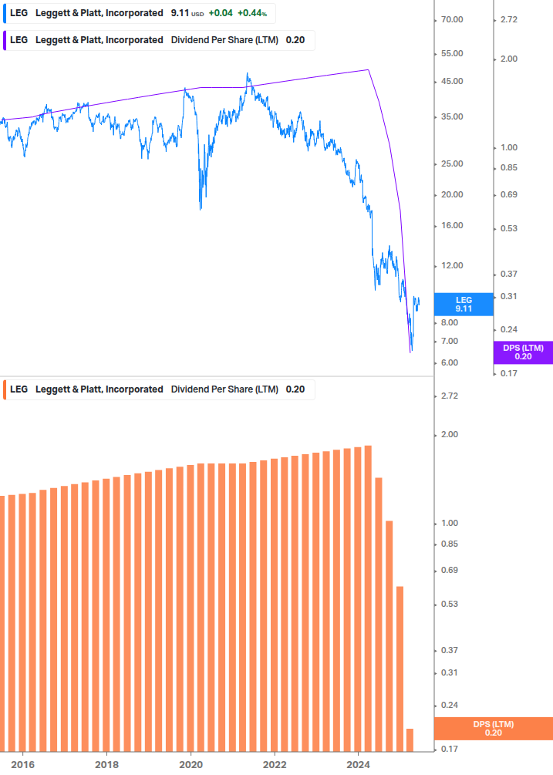Click 2.00 on lower pane's axis
The height and width of the screenshot is (775, 553).
click(x=449, y=434)
